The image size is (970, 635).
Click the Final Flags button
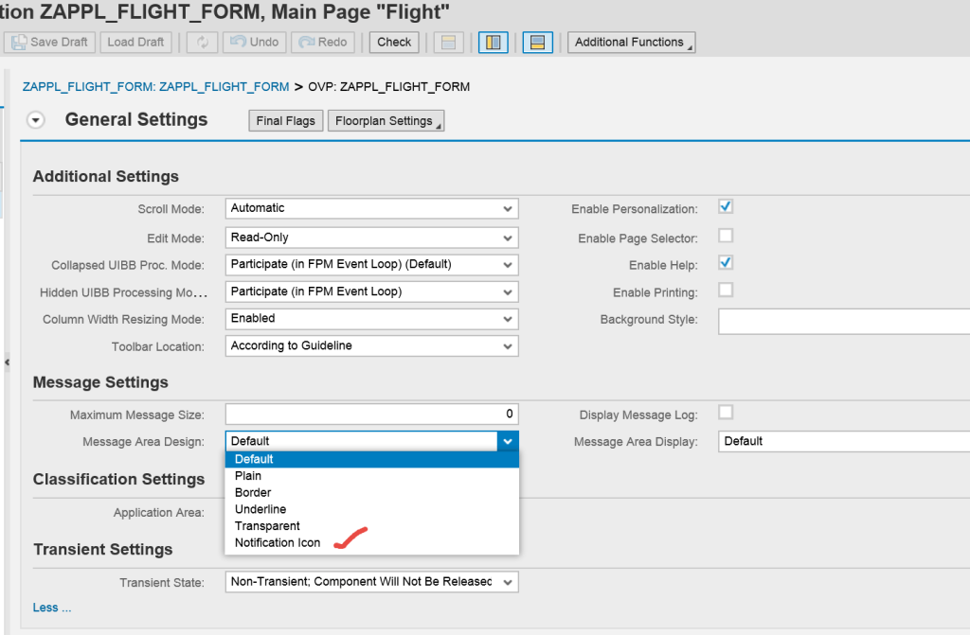point(286,120)
